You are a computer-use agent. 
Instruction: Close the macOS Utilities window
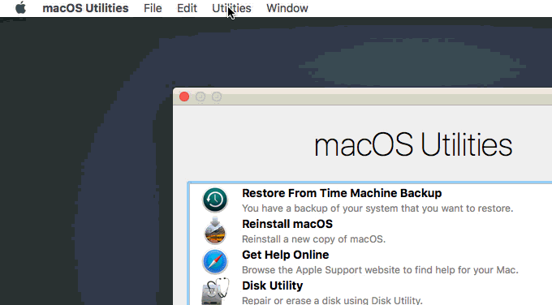[184, 97]
